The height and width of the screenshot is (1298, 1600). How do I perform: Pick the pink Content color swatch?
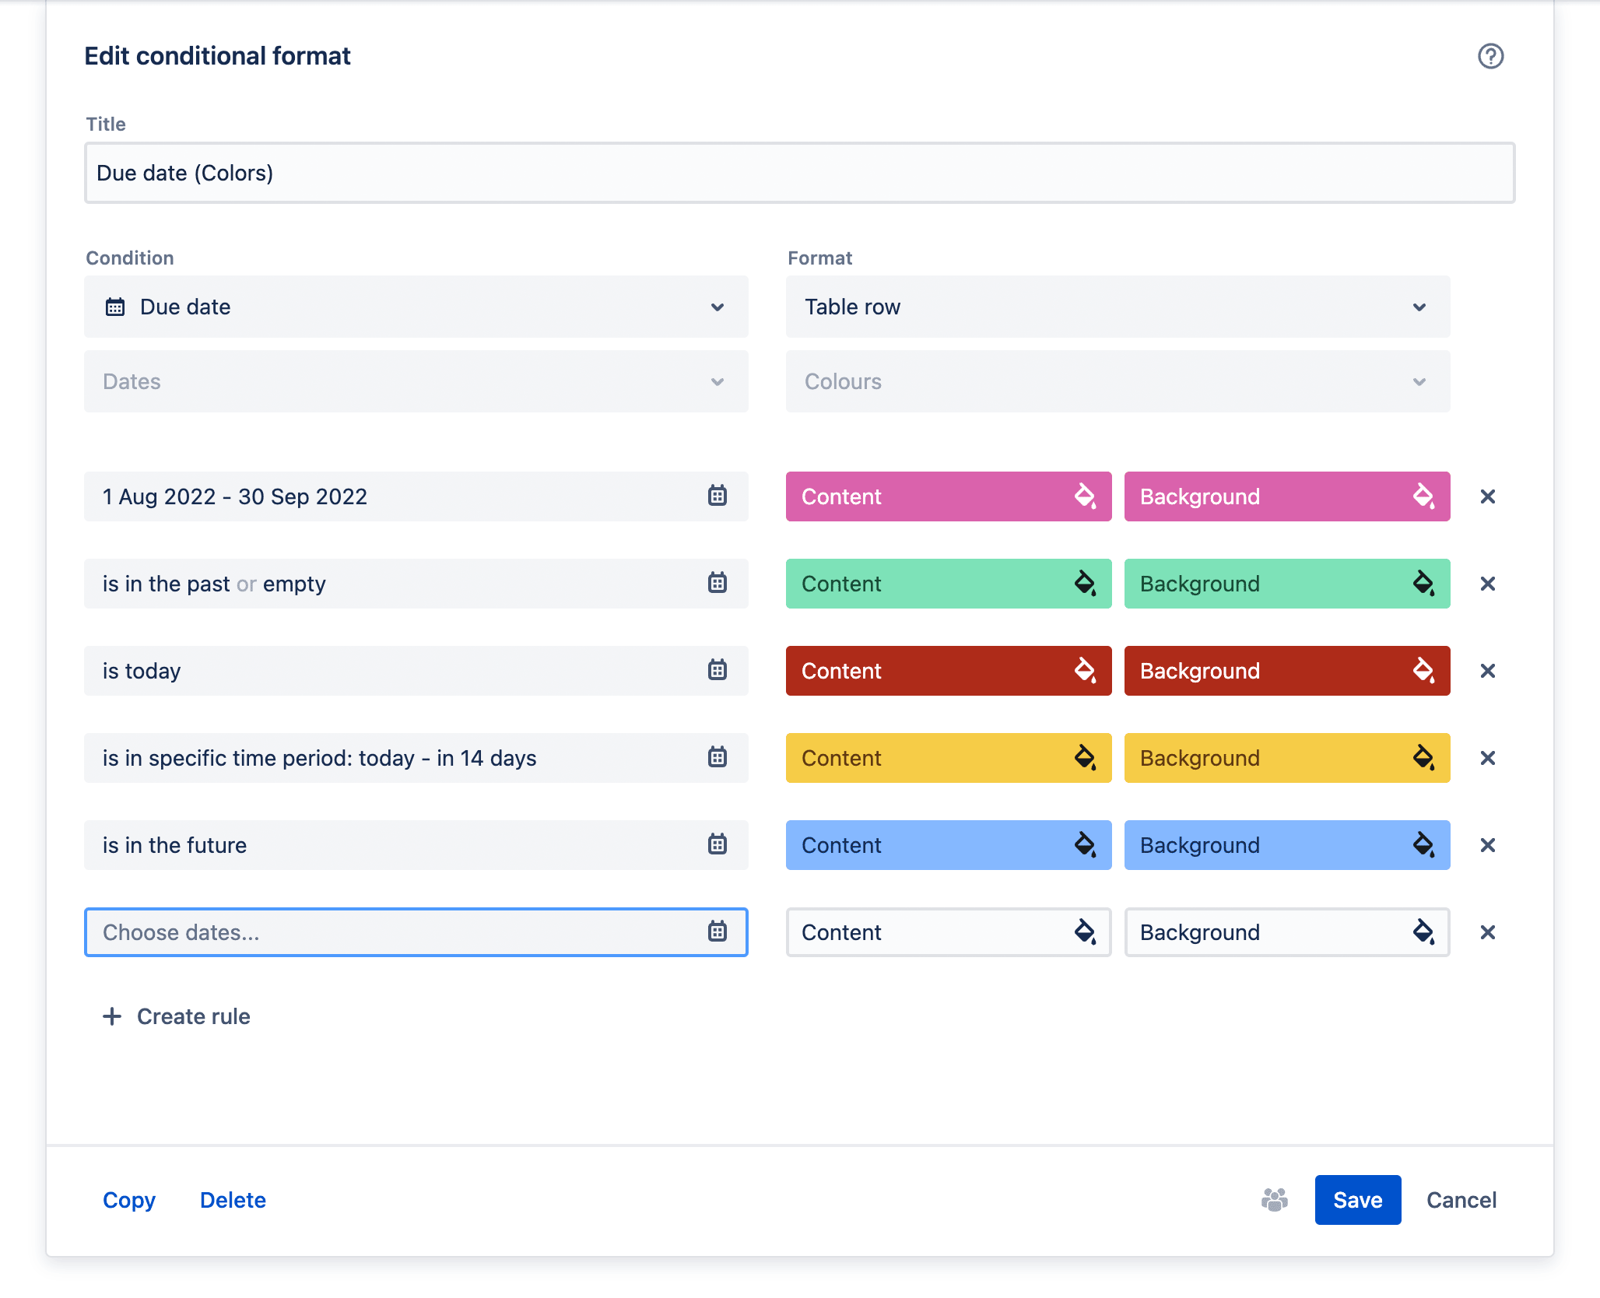[949, 496]
